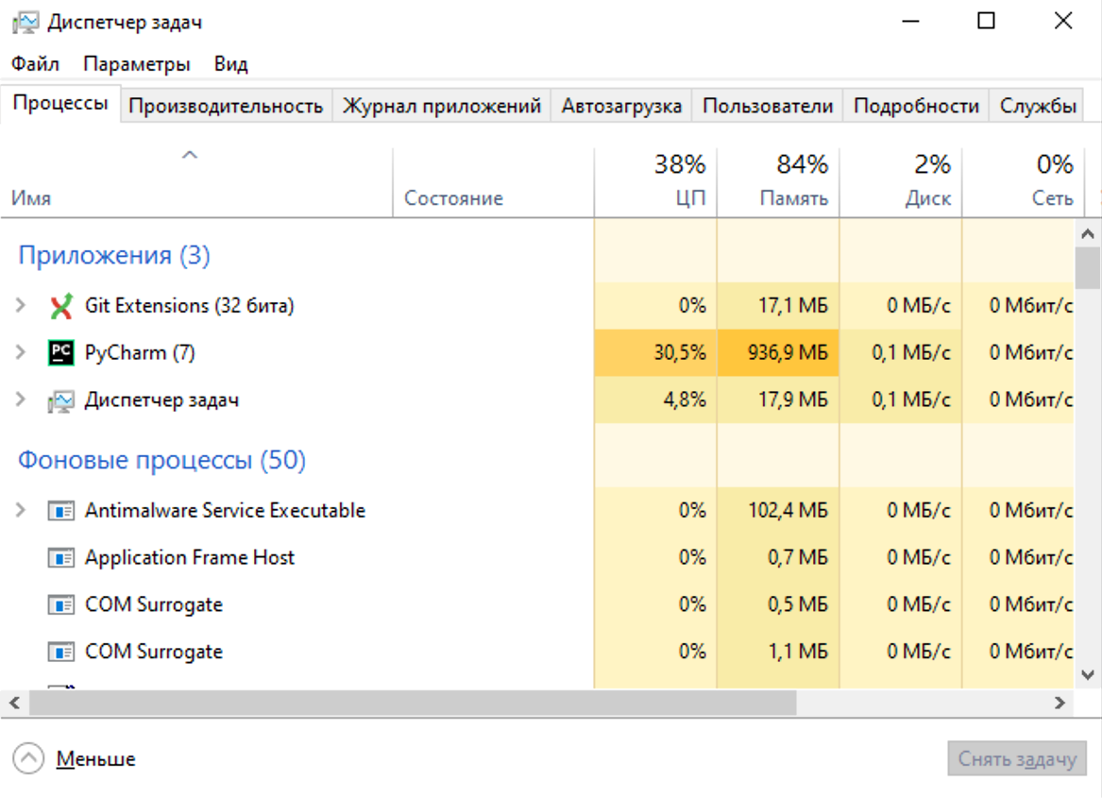Click the vertical scrollbar thumb
Viewport: 1102px width, 798px height.
(1087, 268)
